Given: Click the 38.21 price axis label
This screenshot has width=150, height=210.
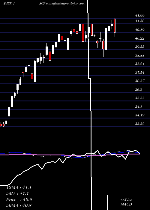Looking at the screenshot, I should click(140, 64).
